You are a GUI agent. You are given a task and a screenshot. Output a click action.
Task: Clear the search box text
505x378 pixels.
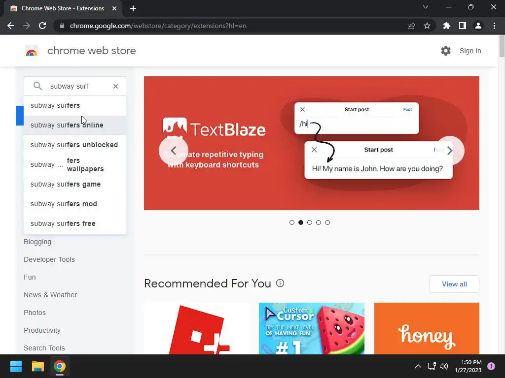coord(115,86)
